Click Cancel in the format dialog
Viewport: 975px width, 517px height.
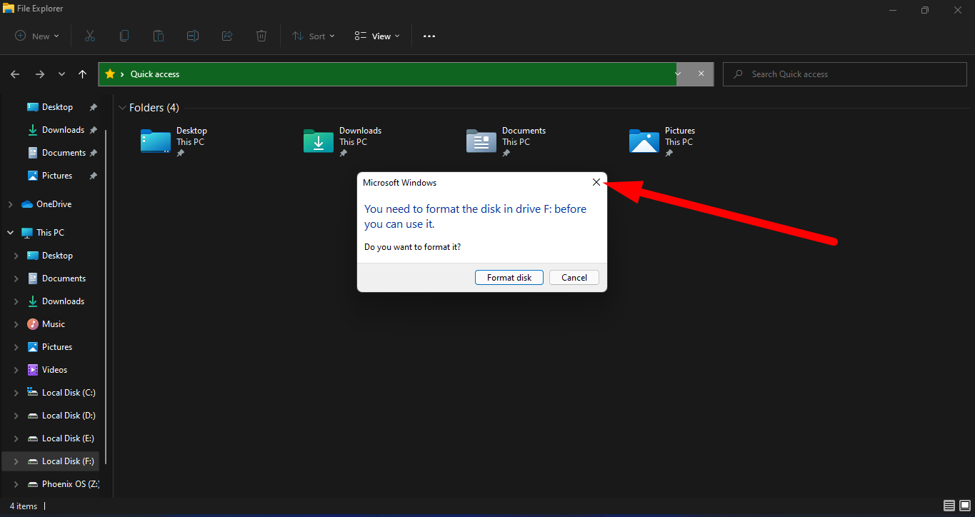[x=574, y=278]
